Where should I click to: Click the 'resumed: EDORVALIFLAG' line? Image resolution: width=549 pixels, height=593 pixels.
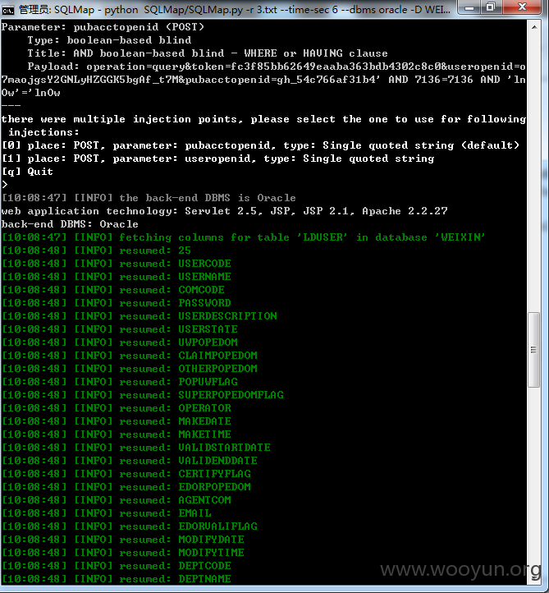130,526
